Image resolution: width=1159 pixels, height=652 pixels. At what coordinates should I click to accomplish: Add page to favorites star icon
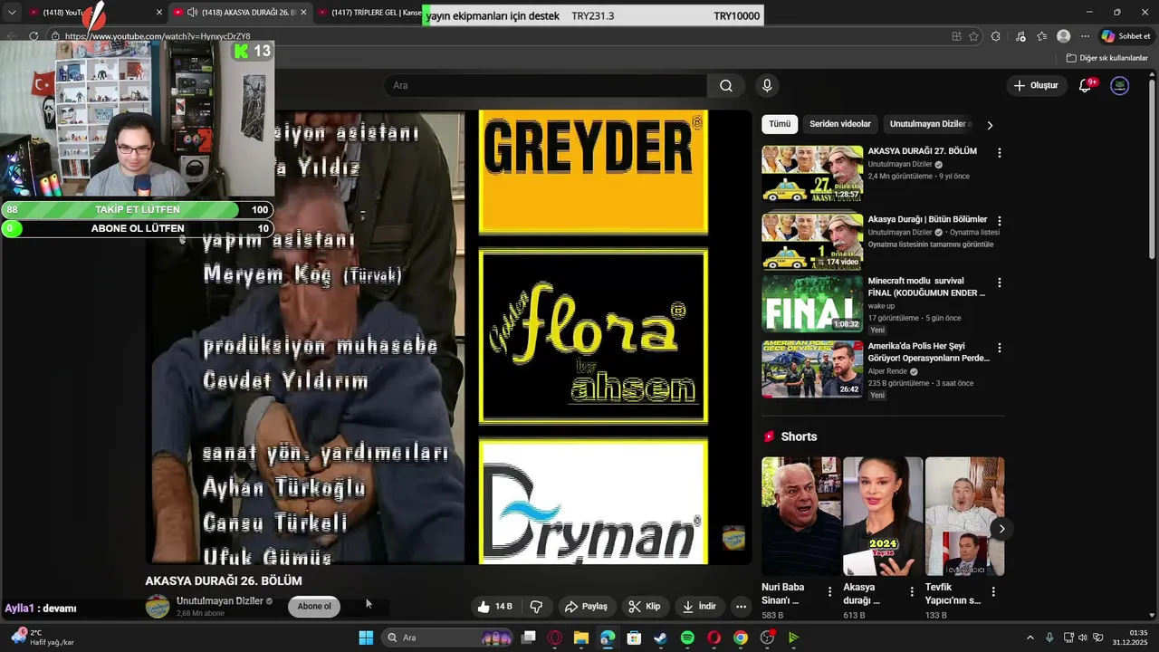pos(973,36)
